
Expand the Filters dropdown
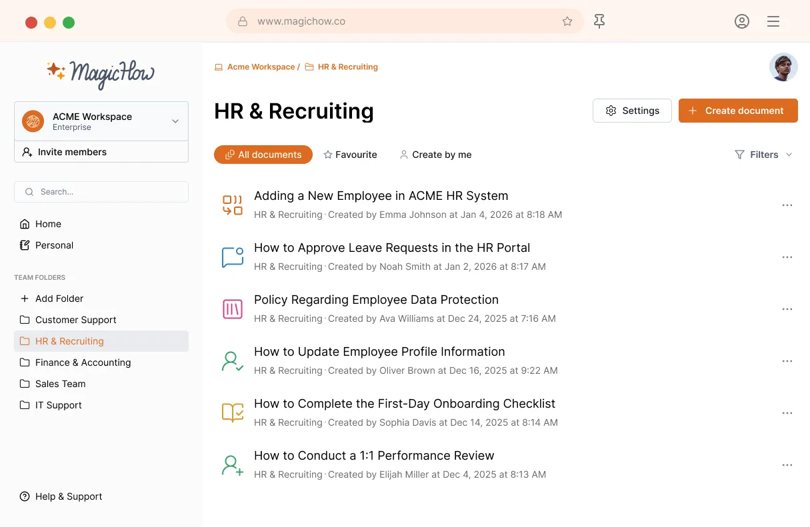(x=763, y=155)
